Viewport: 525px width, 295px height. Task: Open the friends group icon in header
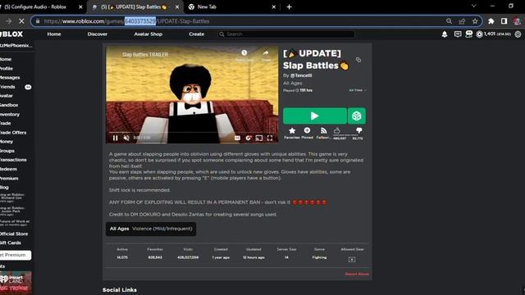point(468,34)
